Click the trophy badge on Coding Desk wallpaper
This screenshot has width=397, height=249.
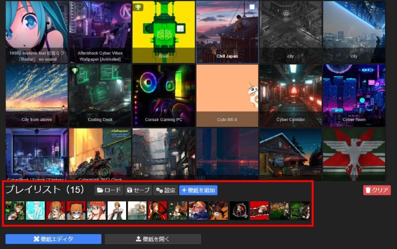pyautogui.click(x=74, y=70)
